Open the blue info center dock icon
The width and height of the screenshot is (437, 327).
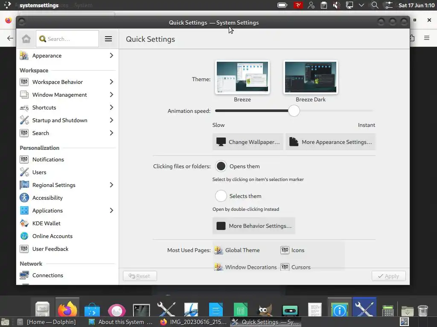coord(339,310)
